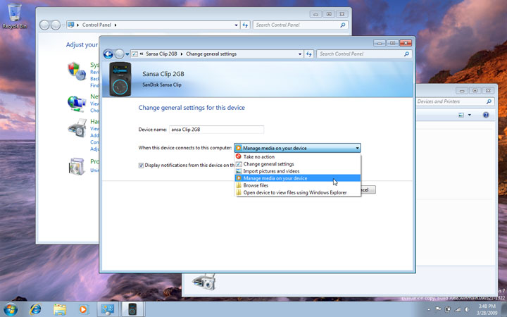Select 'Browse files' from the list

coord(256,185)
